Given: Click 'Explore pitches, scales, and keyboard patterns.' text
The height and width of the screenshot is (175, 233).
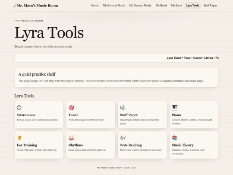Looking at the screenshot, I should click(x=192, y=121).
